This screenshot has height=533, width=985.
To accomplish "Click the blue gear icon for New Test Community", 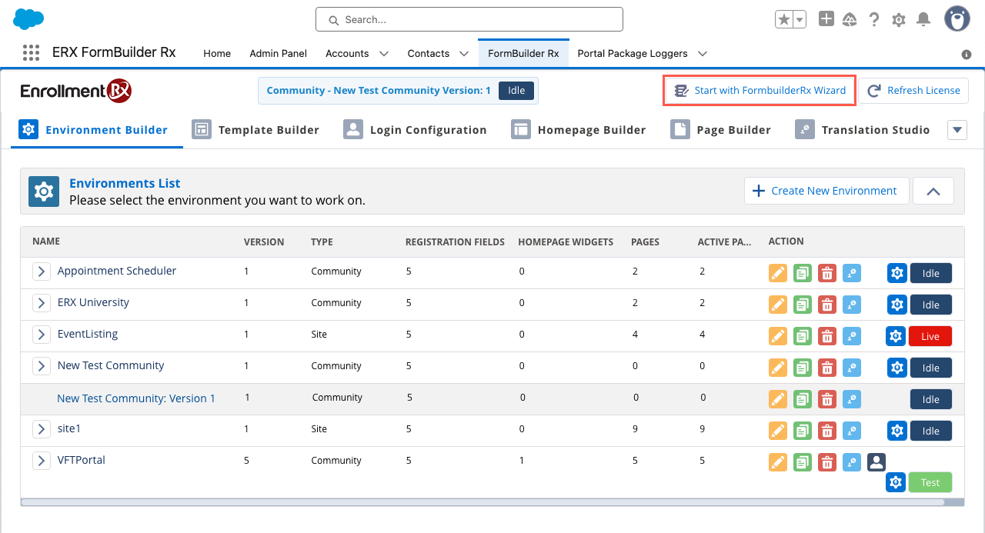I will tap(897, 368).
